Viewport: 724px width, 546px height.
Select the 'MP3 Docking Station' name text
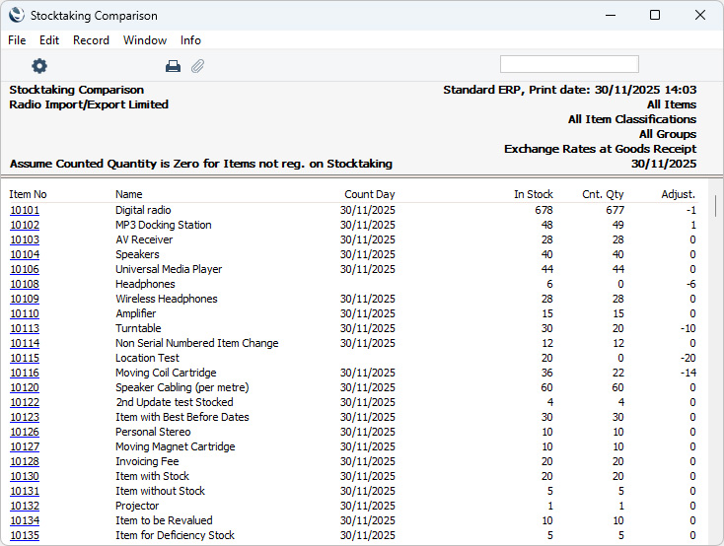click(164, 225)
